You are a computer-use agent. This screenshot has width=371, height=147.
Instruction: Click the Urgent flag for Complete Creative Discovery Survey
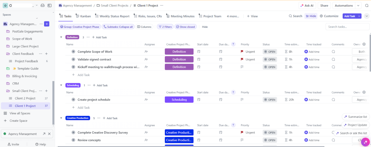[x=242, y=133]
